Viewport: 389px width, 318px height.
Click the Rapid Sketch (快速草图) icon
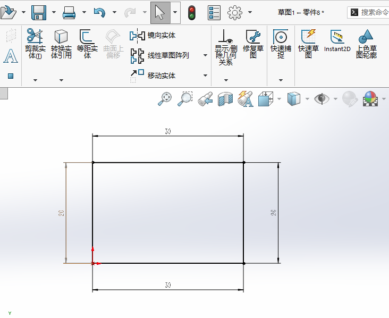pyautogui.click(x=308, y=43)
